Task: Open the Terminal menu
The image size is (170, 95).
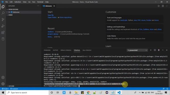Action: coord(40,2)
